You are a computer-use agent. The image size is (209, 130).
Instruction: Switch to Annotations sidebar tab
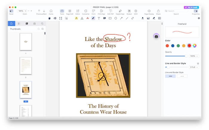coord(27,24)
